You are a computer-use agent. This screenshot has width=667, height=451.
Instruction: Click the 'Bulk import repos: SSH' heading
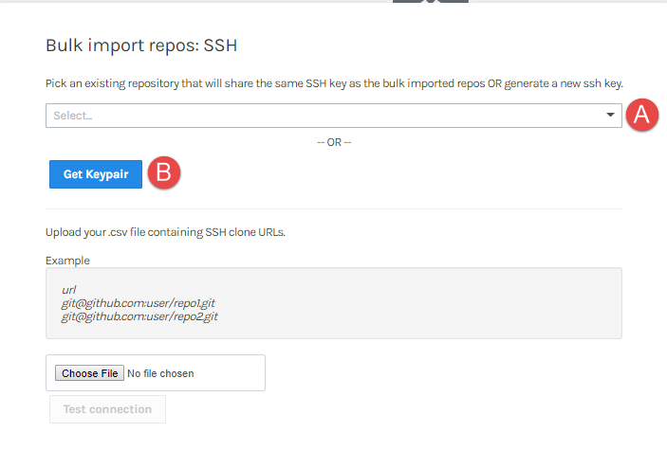click(141, 45)
